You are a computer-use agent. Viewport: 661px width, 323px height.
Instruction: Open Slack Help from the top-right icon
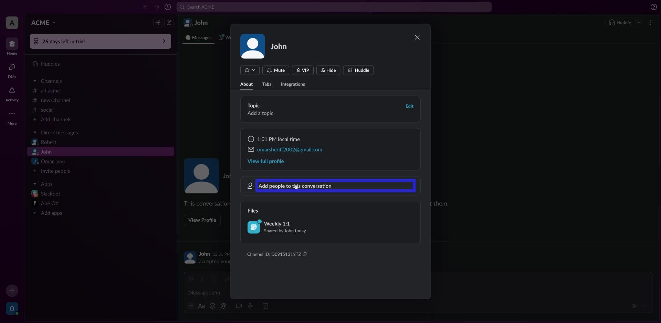[x=654, y=7]
